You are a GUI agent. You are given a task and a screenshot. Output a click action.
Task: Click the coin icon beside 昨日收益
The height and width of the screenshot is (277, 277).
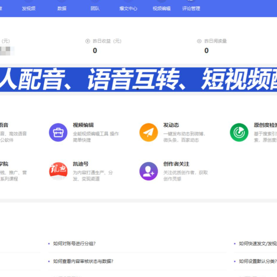coord(87,41)
